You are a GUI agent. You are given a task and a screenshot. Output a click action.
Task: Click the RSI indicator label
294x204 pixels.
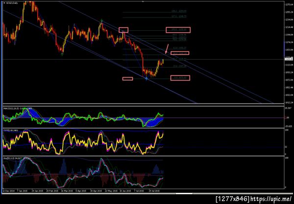tap(11, 130)
